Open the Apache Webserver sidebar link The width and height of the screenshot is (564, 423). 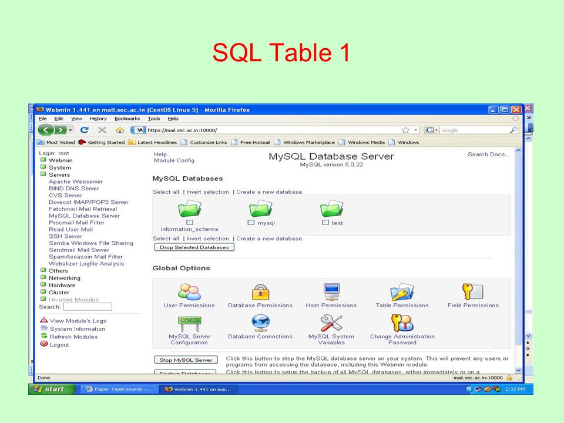coord(76,182)
